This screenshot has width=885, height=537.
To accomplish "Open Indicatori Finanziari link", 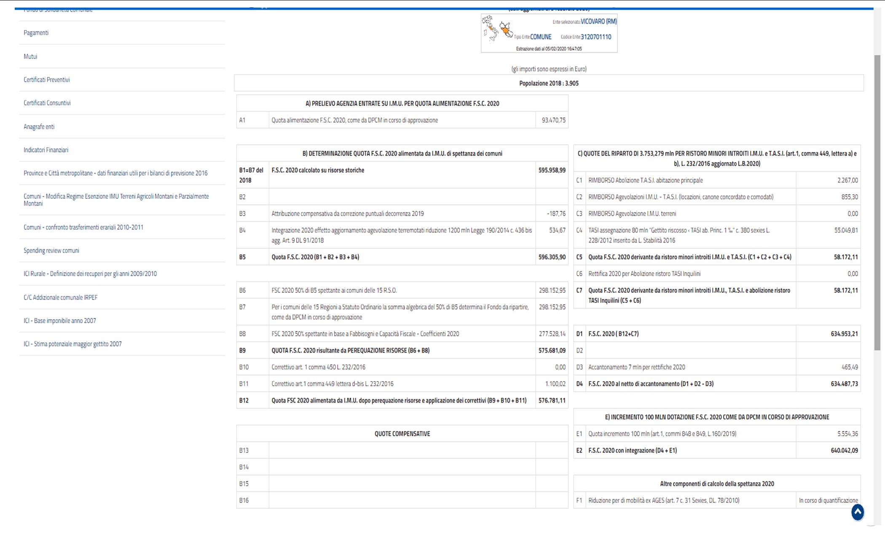I will tap(46, 150).
